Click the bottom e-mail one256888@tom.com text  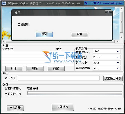click(105, 109)
